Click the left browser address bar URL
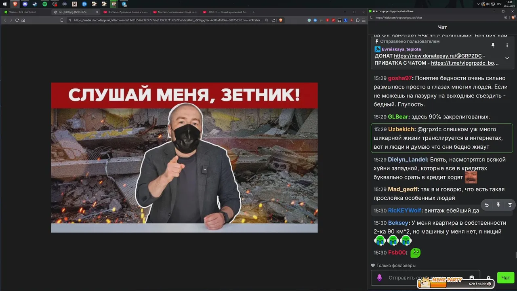This screenshot has width=517, height=291. click(168, 20)
